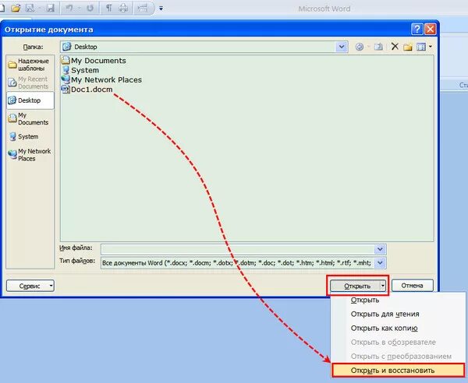
Task: Click the Back navigation icon
Action: (360, 47)
